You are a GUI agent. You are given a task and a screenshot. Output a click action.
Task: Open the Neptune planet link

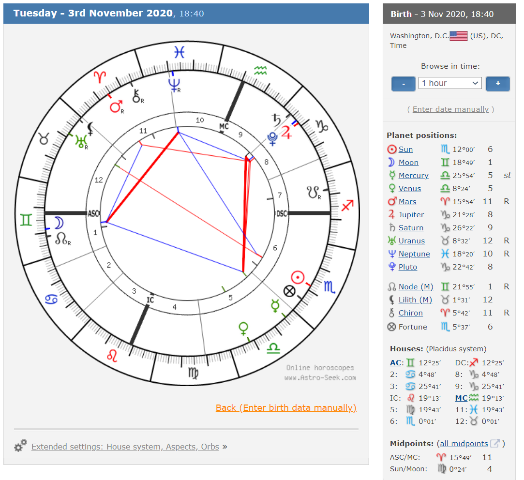pyautogui.click(x=414, y=254)
